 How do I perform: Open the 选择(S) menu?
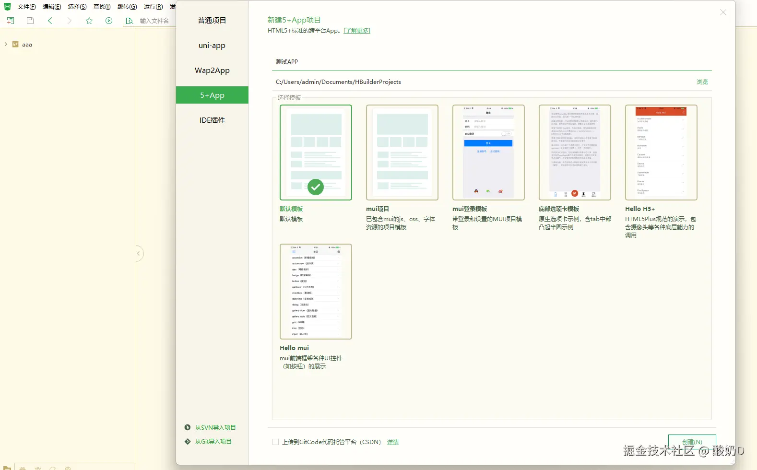click(77, 7)
